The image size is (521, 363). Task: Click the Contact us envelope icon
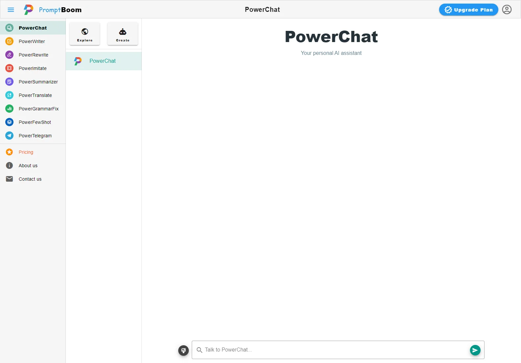(x=10, y=179)
